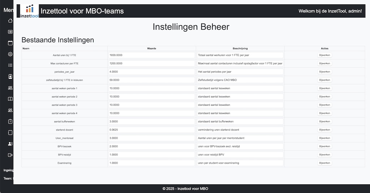Open the notebook icon in the sidebar
Image resolution: width=370 pixels, height=193 pixels.
tap(10, 132)
